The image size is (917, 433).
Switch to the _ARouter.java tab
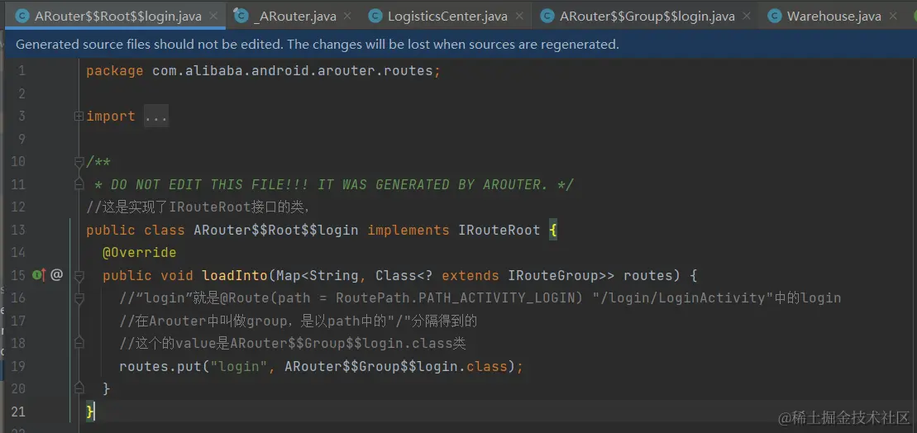[294, 17]
